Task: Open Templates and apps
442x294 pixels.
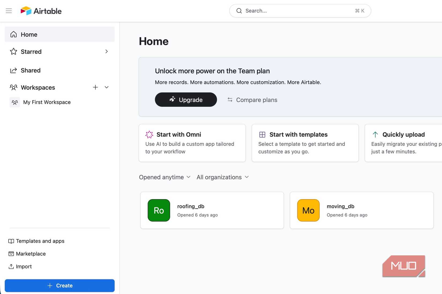Action: click(40, 241)
